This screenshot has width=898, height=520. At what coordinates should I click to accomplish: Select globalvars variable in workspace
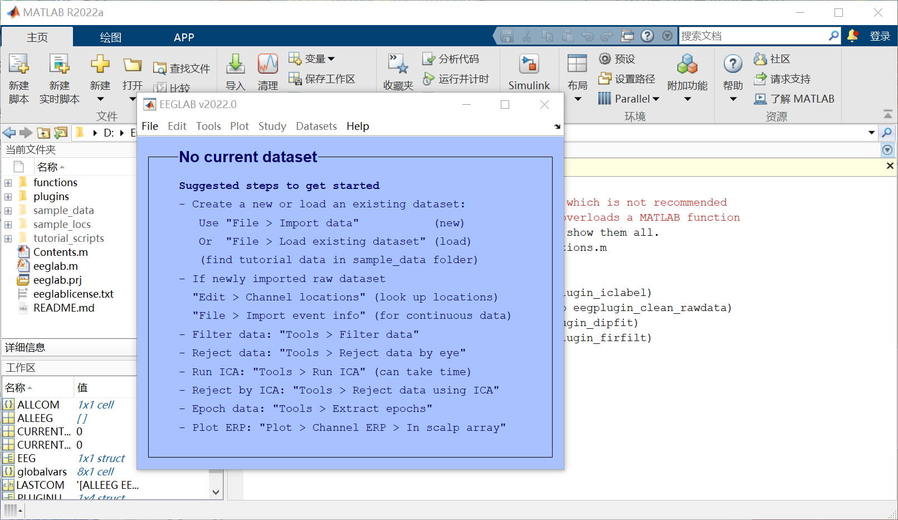(x=42, y=472)
